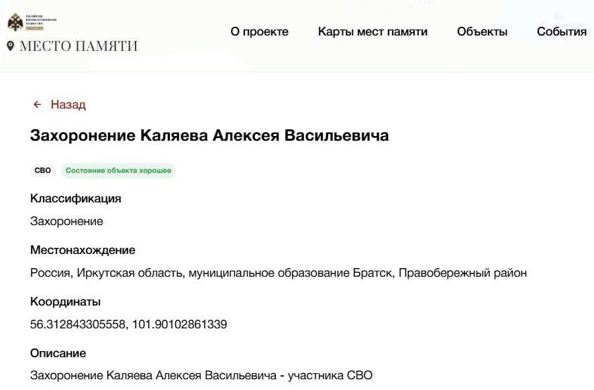Screen dimensions: 594x390
Task: Select the Объекты navigation item
Action: pyautogui.click(x=482, y=31)
